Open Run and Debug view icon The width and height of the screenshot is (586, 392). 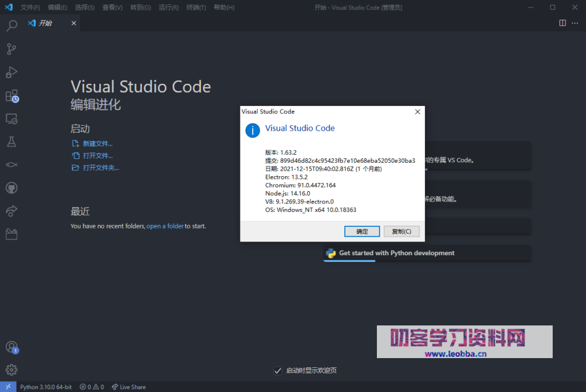tap(12, 72)
